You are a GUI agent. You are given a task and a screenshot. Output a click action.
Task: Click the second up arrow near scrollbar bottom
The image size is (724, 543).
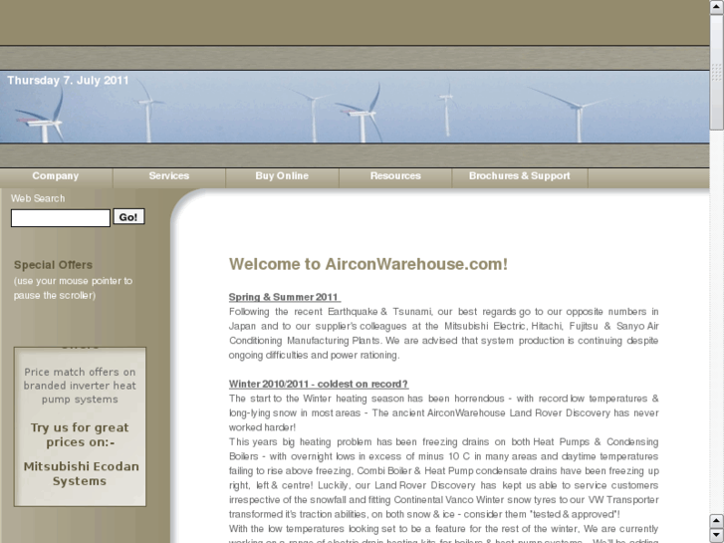[717, 521]
